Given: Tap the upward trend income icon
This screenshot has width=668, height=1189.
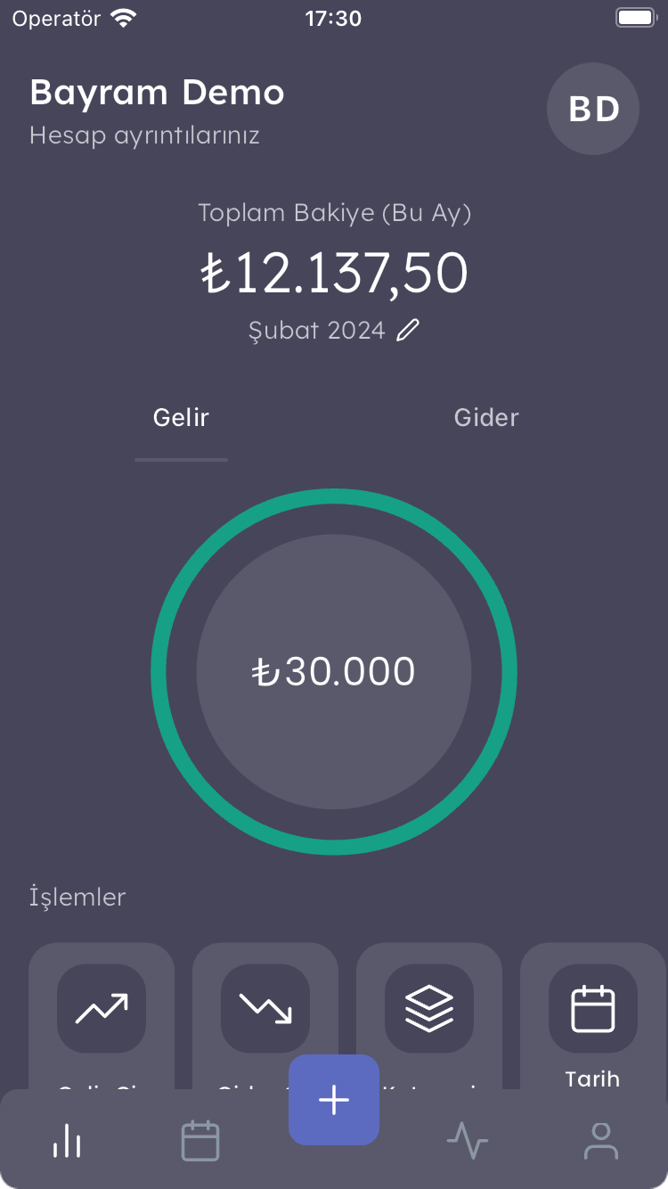Looking at the screenshot, I should pyautogui.click(x=102, y=1008).
